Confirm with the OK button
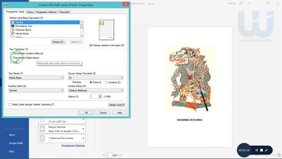This screenshot has height=159, width=282. (86, 113)
